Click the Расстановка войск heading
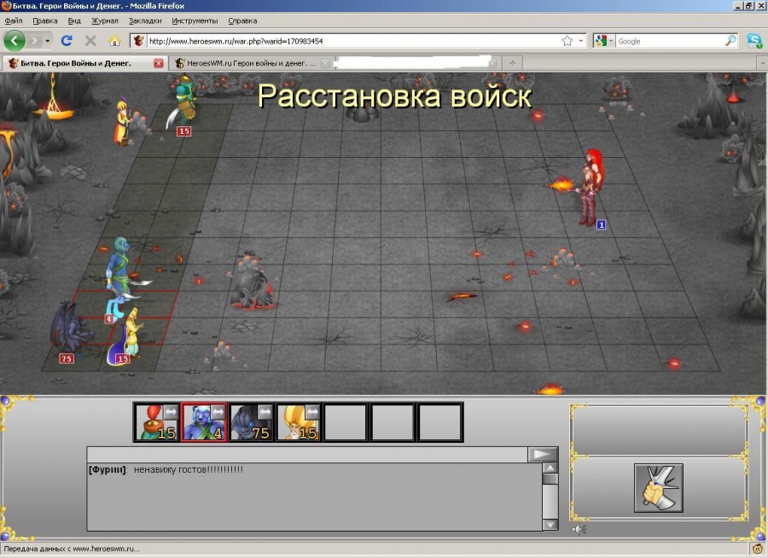 (x=395, y=96)
